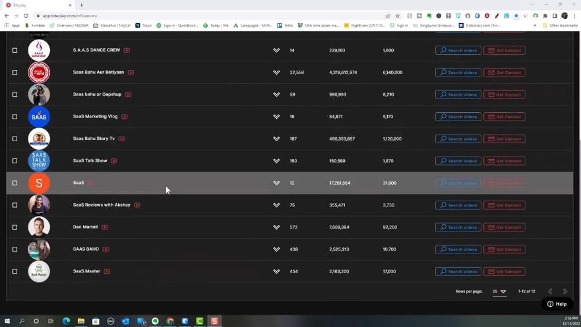Viewport: 581px width, 327px height.
Task: Get Contact for SaaS Talk Show
Action: (x=505, y=161)
